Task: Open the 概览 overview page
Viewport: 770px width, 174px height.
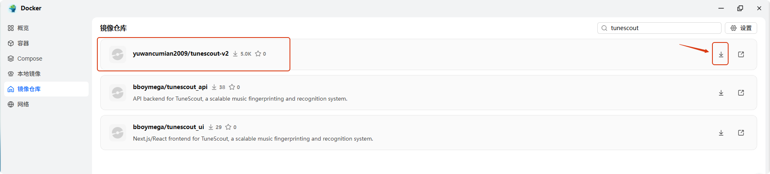Action: [x=23, y=28]
